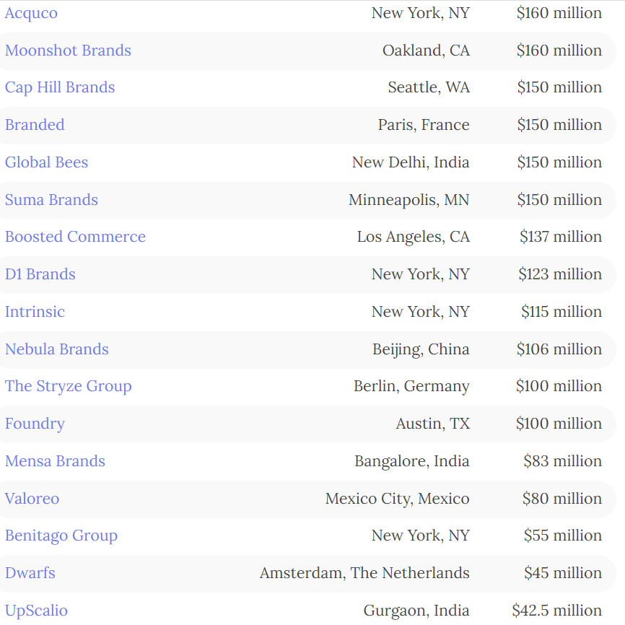Open the Acquco company link

[x=31, y=13]
